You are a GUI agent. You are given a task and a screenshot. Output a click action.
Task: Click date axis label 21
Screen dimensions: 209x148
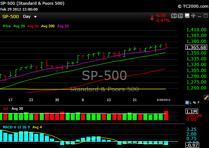point(135,100)
